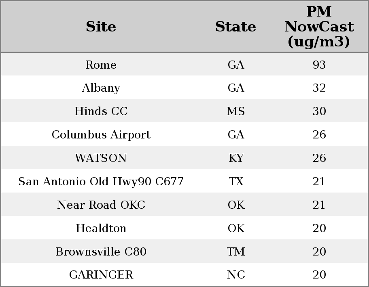369x287 pixels.
Task: Select the MS state cell
Action: click(236, 111)
